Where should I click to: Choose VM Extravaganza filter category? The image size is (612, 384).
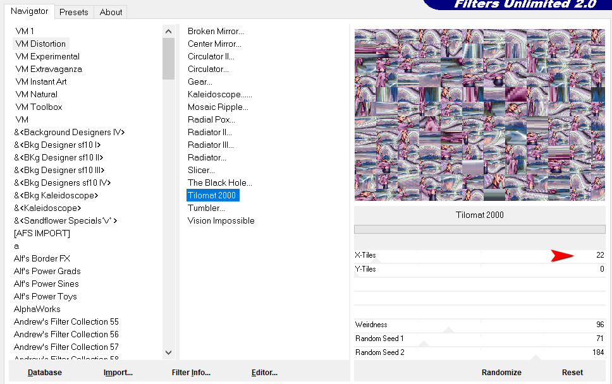pyautogui.click(x=49, y=69)
